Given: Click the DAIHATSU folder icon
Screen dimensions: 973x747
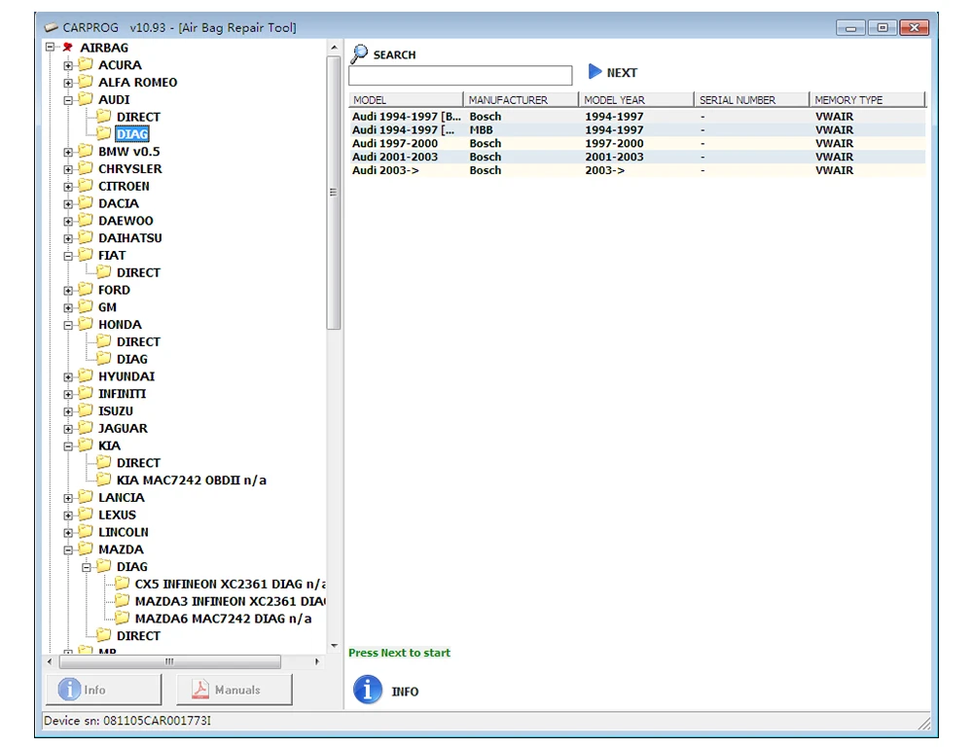Looking at the screenshot, I should pyautogui.click(x=86, y=237).
